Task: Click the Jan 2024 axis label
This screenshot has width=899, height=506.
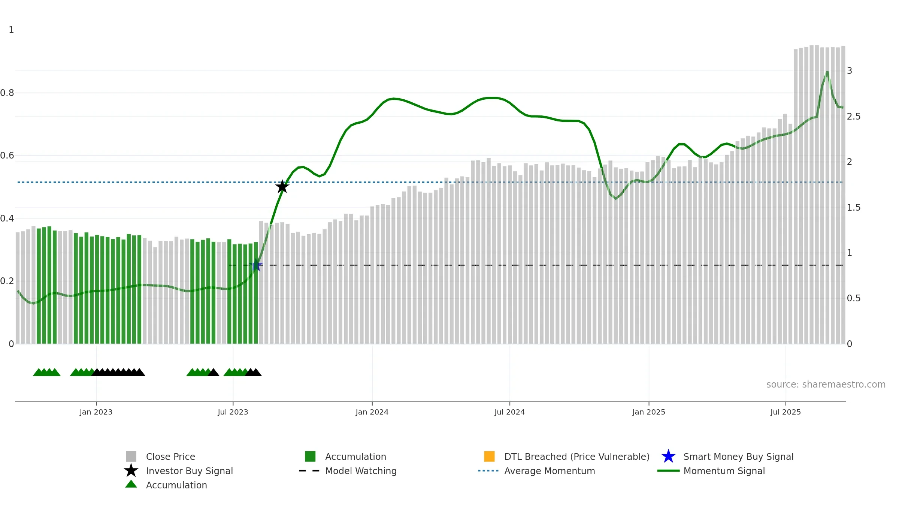Action: point(372,412)
